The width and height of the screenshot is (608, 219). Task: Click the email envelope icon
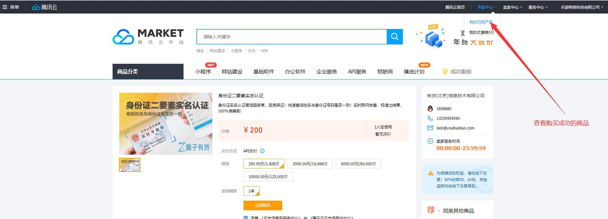(x=430, y=128)
